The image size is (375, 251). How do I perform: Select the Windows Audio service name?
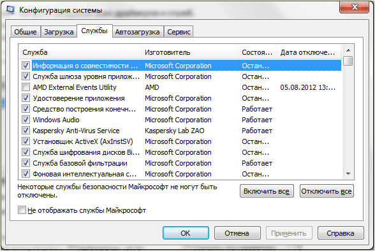[56, 120]
